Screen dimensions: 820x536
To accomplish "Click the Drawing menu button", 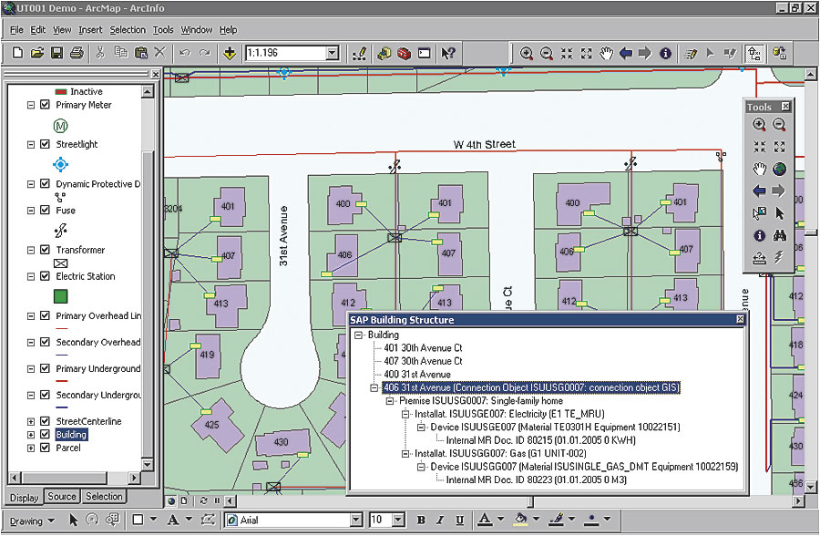I will click(x=31, y=521).
